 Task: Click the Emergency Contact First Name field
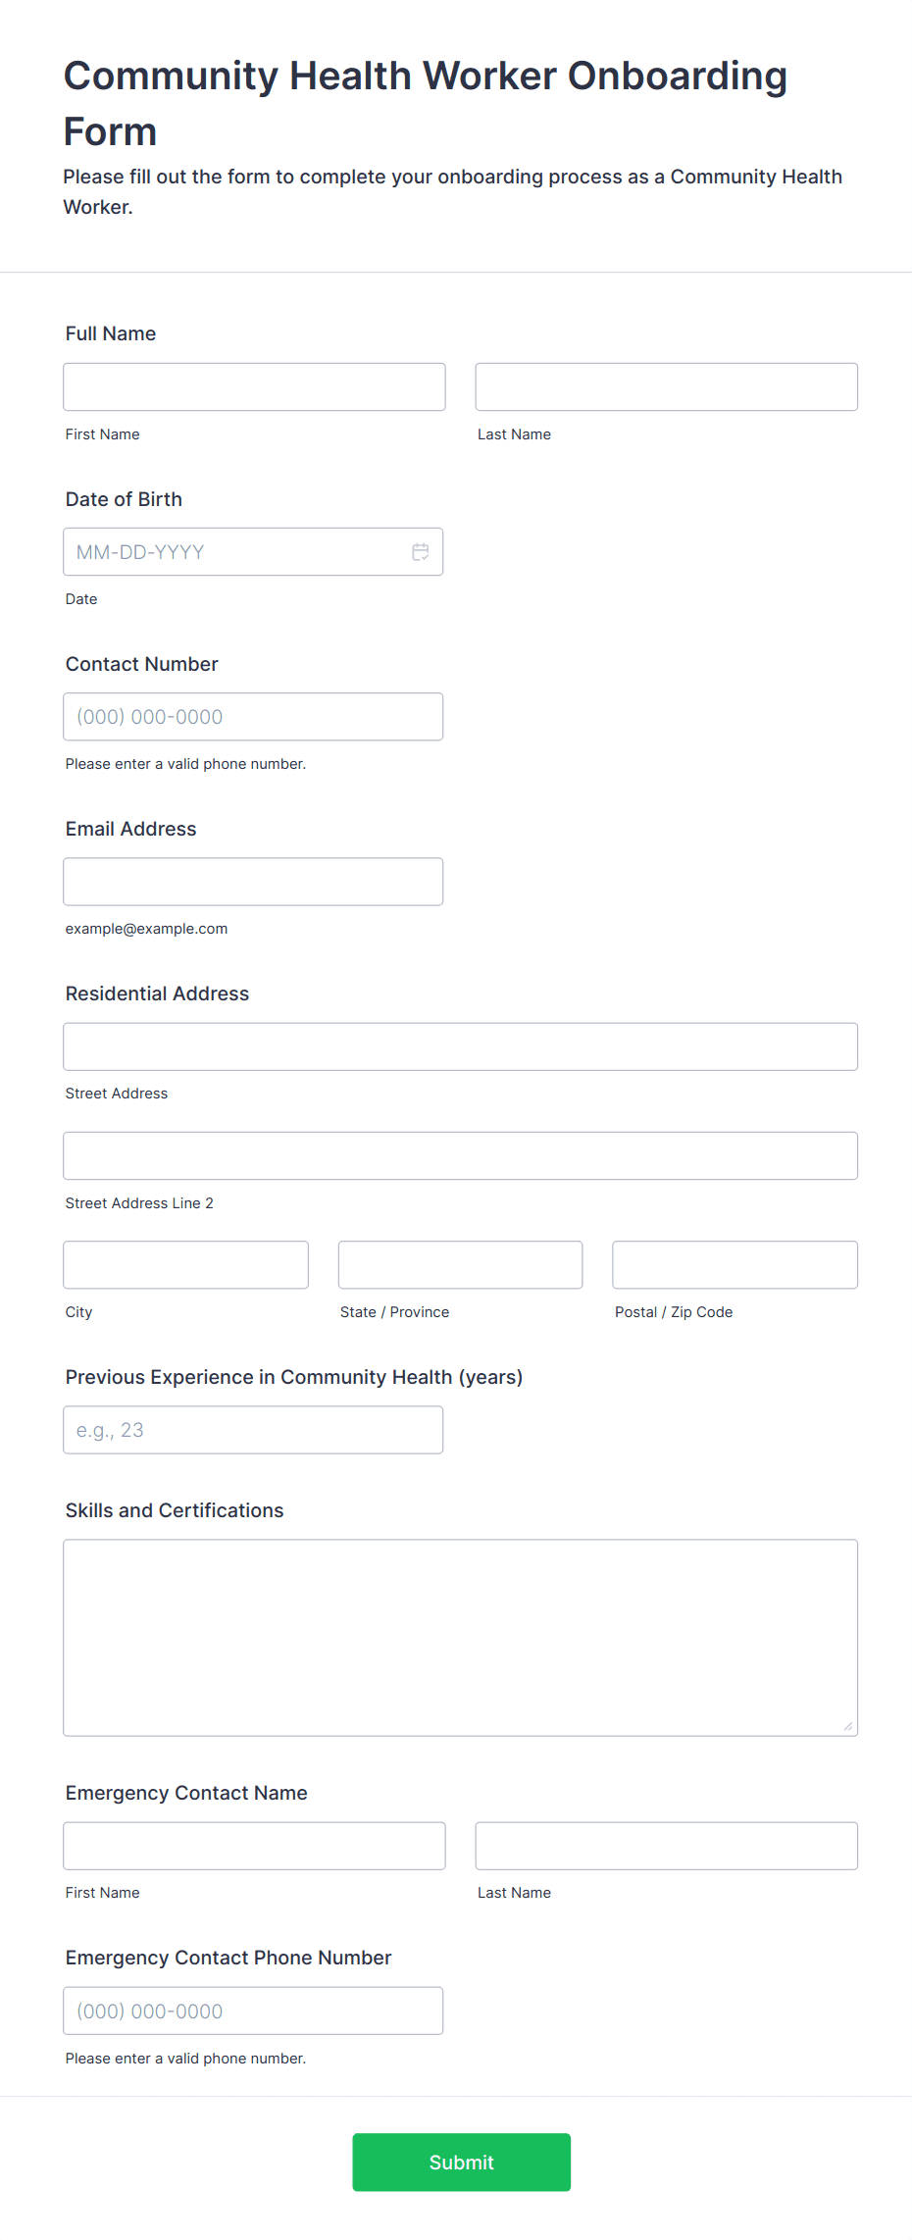point(254,1846)
